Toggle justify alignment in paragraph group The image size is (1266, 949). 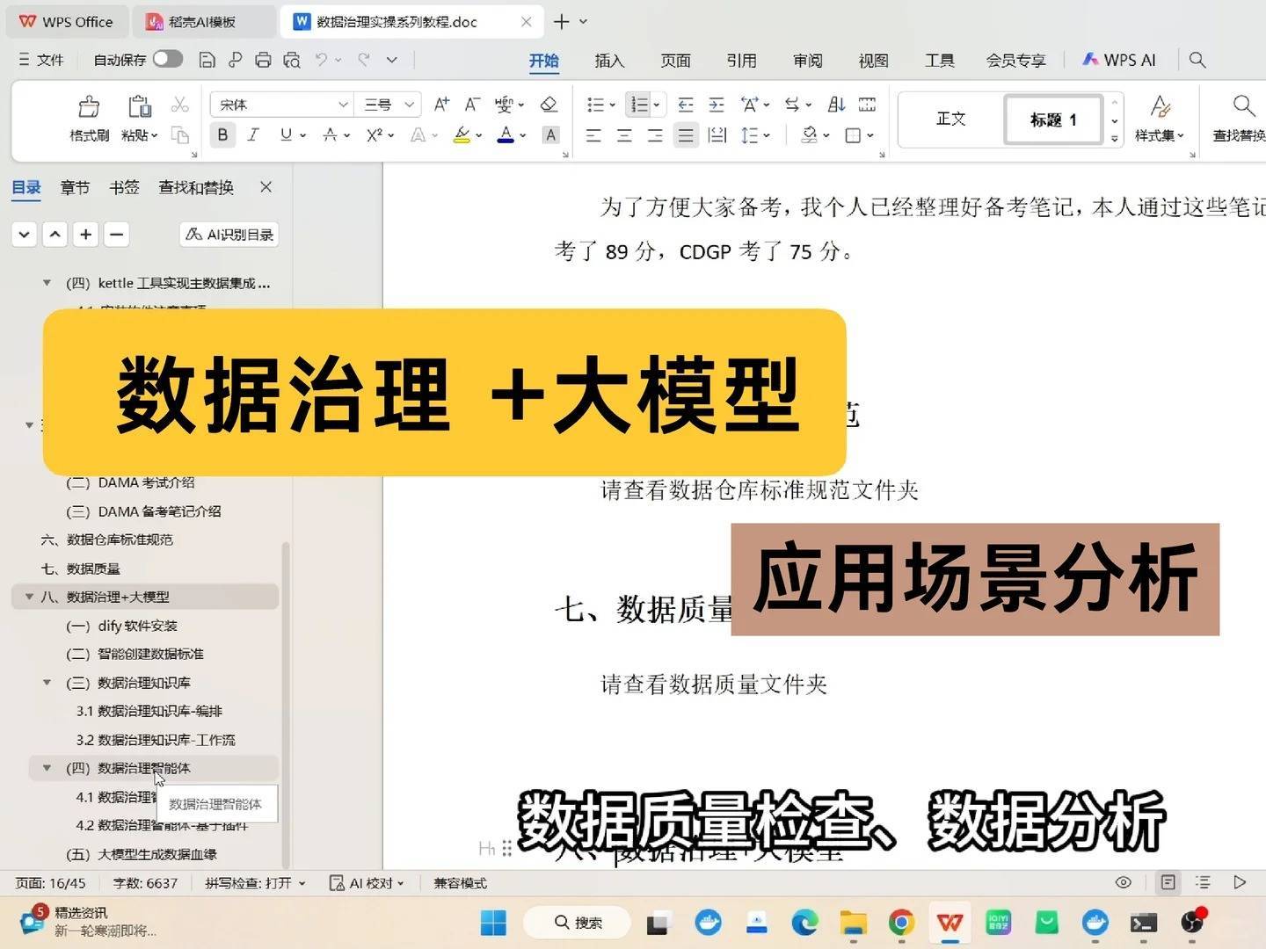(685, 134)
